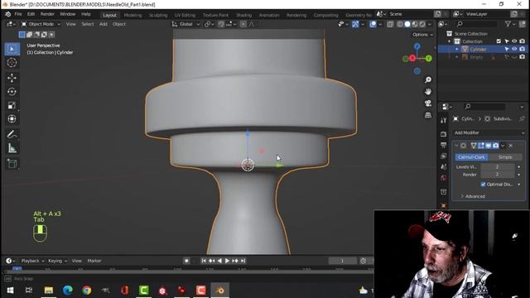Pick the Transform tool in toolbar
The image size is (530, 298).
(x=12, y=119)
